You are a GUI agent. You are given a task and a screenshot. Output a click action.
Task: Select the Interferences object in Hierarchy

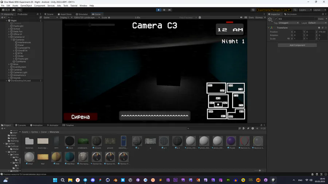pos(24,42)
